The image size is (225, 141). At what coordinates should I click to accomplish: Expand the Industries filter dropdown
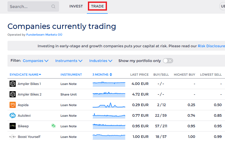click(101, 61)
